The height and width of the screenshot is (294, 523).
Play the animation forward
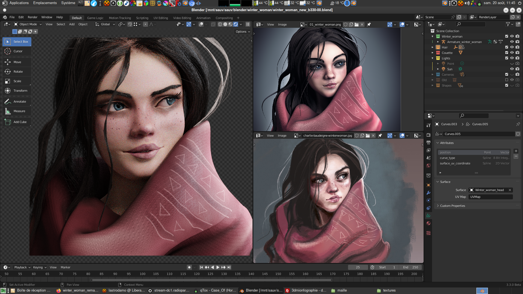point(218,267)
